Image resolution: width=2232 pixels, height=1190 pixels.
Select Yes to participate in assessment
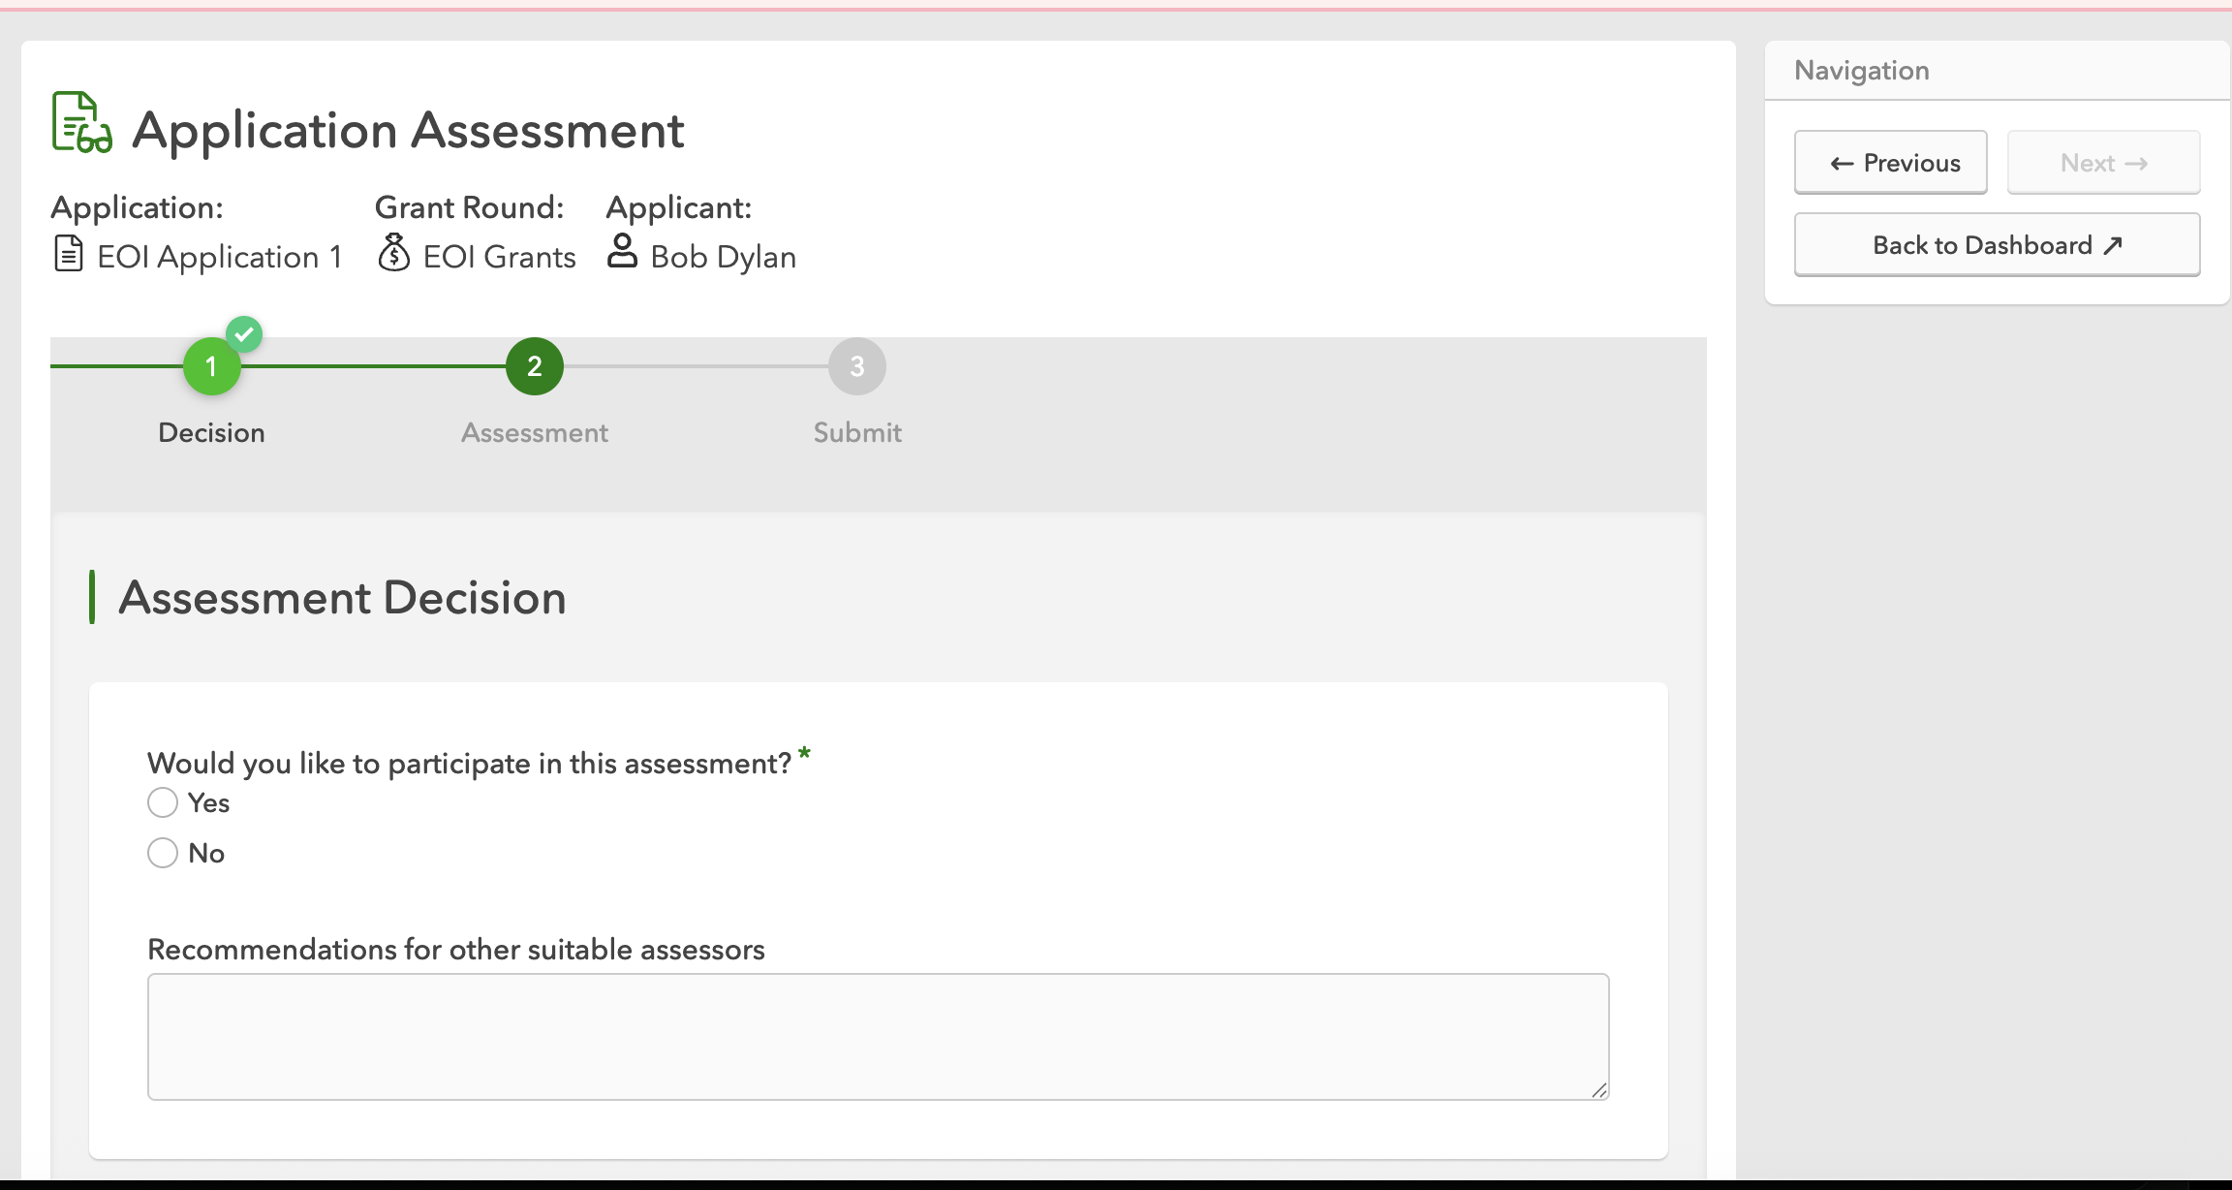163,803
